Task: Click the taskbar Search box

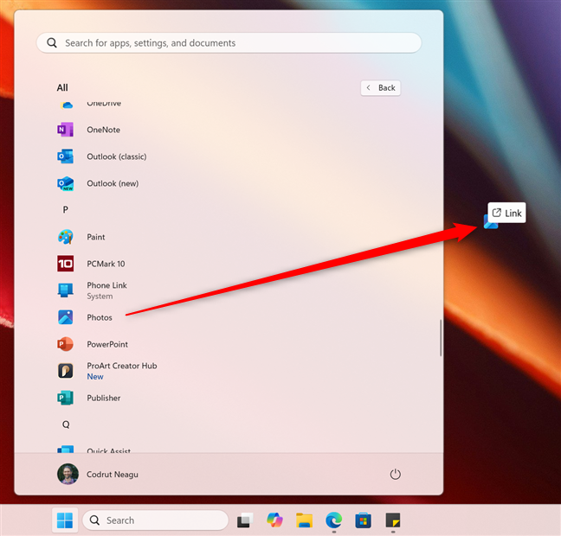Action: pyautogui.click(x=155, y=520)
